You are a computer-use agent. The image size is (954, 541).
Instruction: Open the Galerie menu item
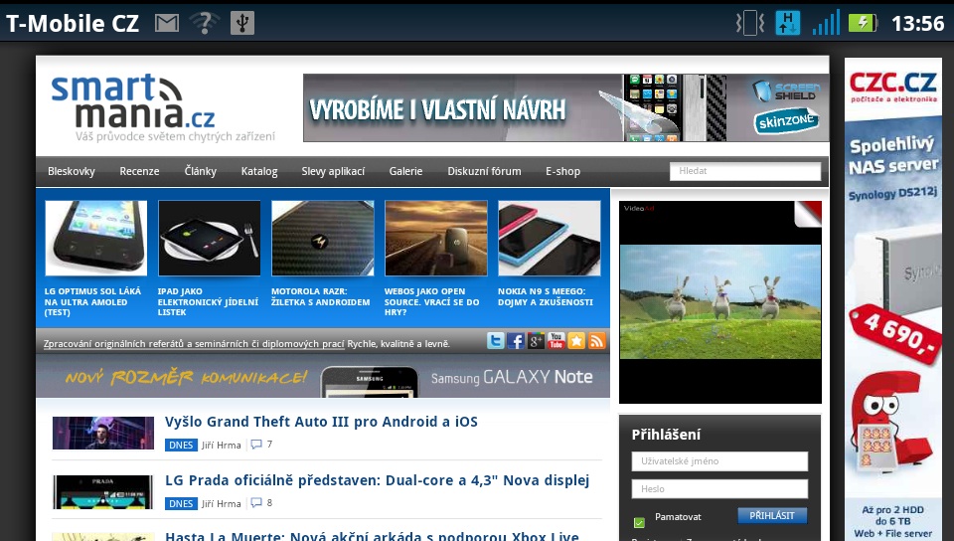coord(405,172)
